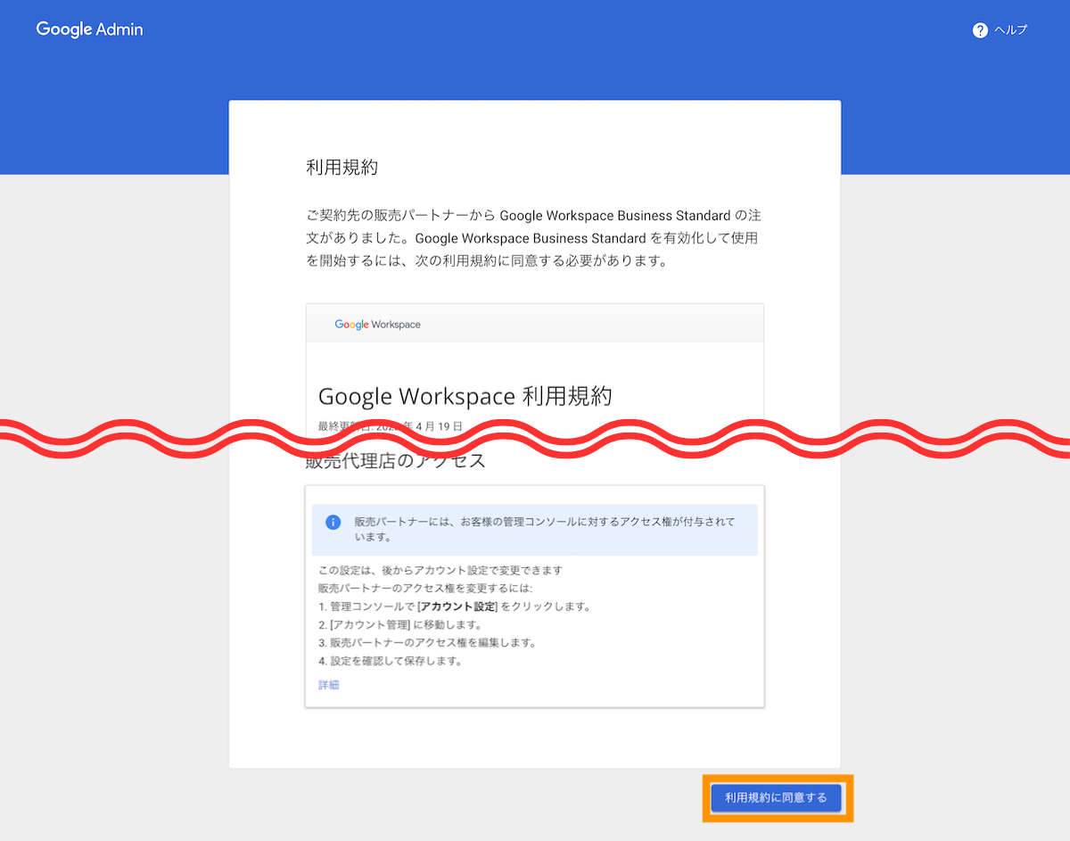Screen dimensions: 1070x841
Task: Click the 販売代理店のアクセス heading
Action: click(x=396, y=460)
